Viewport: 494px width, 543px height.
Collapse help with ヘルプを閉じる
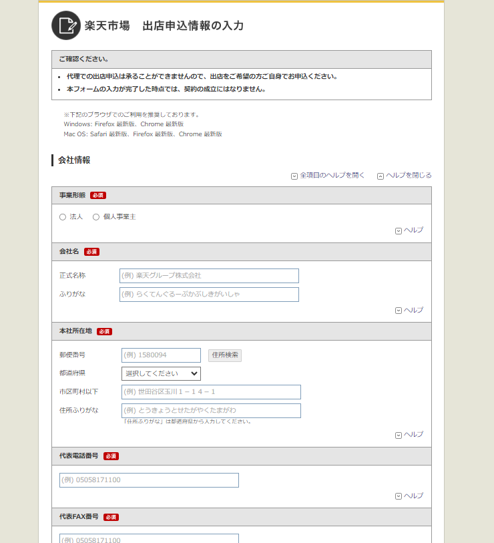pyautogui.click(x=405, y=176)
